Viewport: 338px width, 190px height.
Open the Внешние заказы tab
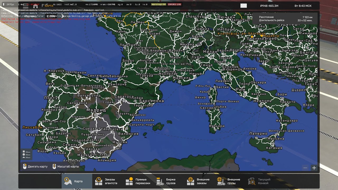200,181
